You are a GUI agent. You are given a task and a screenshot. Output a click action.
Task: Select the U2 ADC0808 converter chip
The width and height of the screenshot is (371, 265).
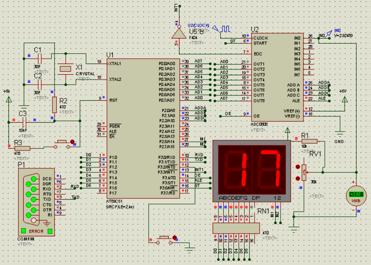pyautogui.click(x=277, y=77)
